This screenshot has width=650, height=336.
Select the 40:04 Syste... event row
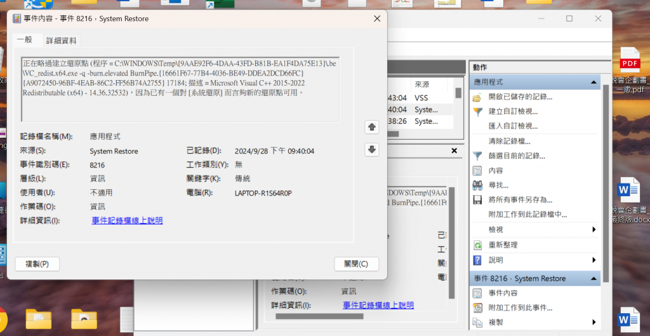420,109
